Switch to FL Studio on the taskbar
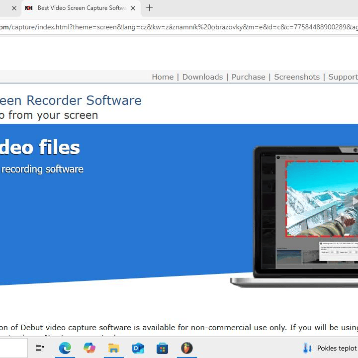The width and height of the screenshot is (358, 358). click(187, 348)
